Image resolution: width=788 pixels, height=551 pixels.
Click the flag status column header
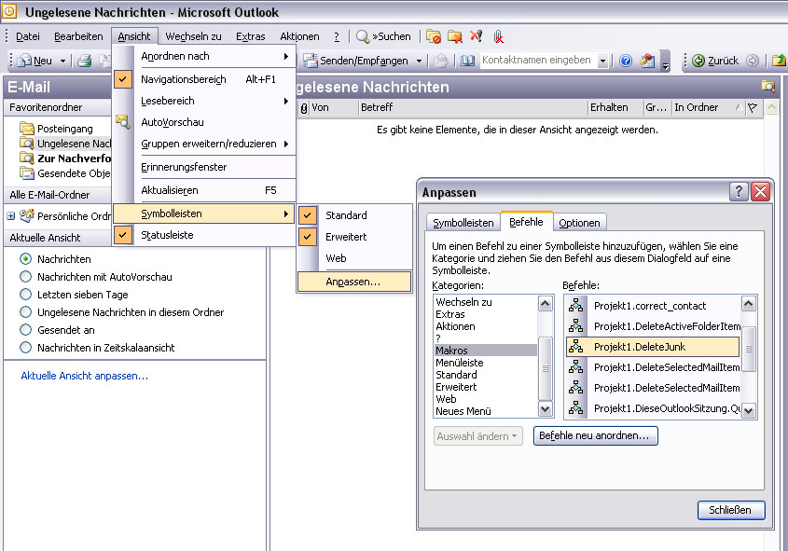tap(753, 107)
